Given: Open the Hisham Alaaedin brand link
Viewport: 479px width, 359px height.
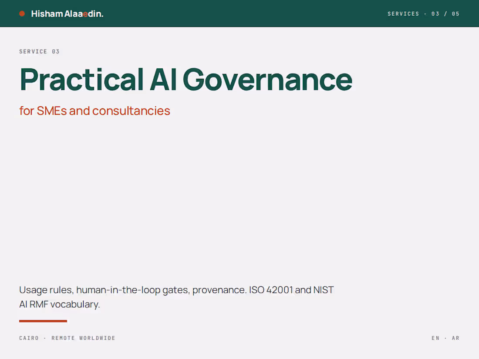Looking at the screenshot, I should (67, 14).
